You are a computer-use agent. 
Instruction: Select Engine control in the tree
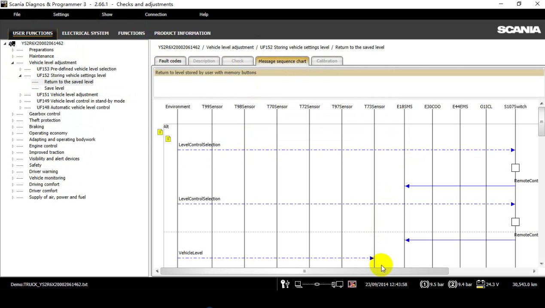click(x=43, y=146)
